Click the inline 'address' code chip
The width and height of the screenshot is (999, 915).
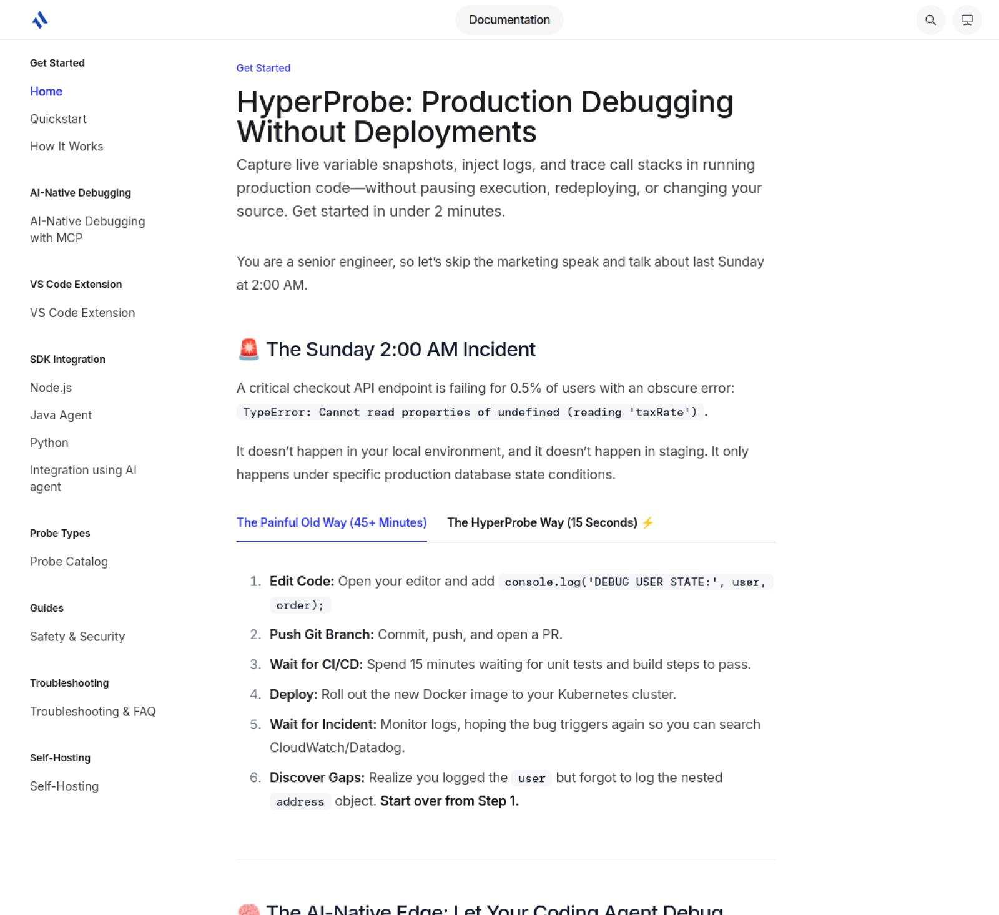point(300,801)
